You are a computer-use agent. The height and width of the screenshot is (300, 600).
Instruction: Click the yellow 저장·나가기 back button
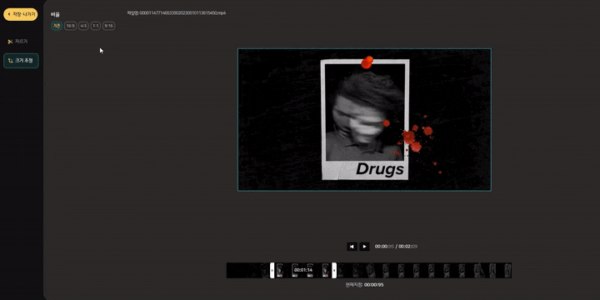click(21, 14)
